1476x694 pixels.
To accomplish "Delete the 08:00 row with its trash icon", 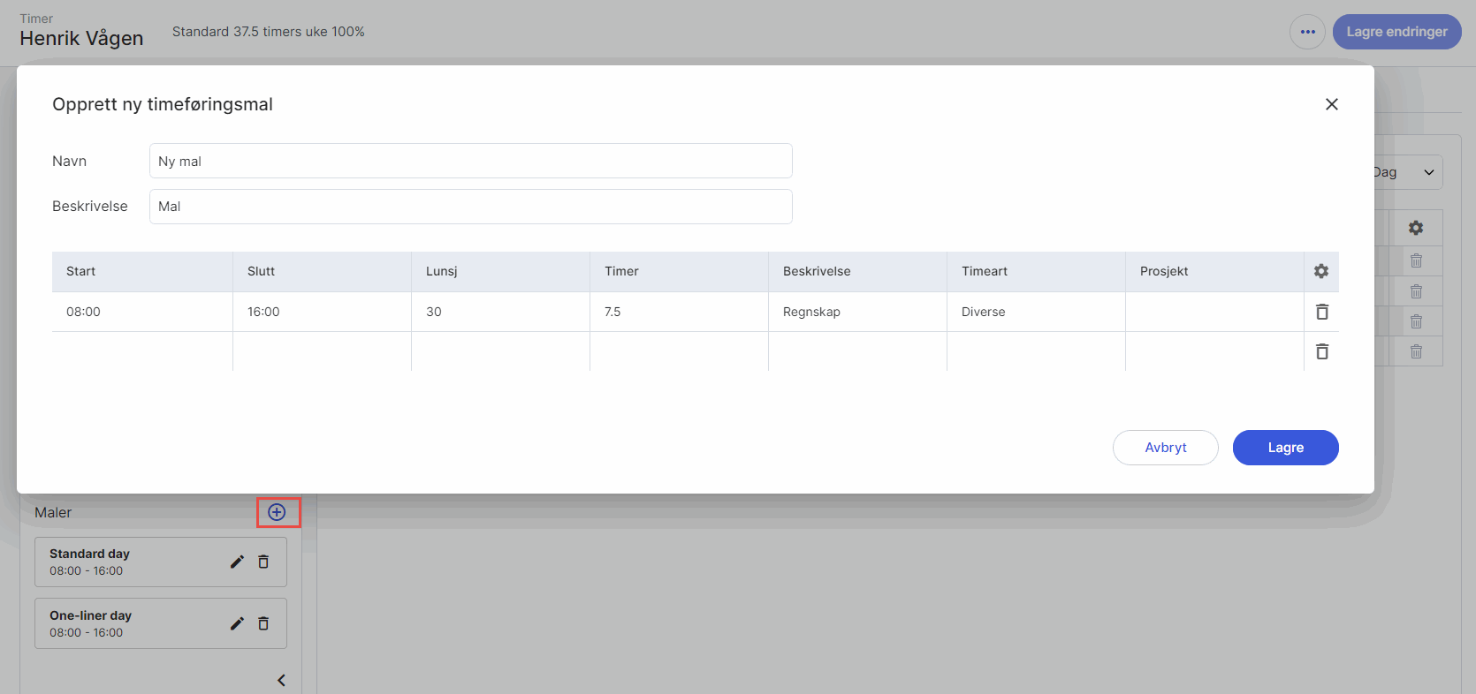I will tap(1322, 312).
